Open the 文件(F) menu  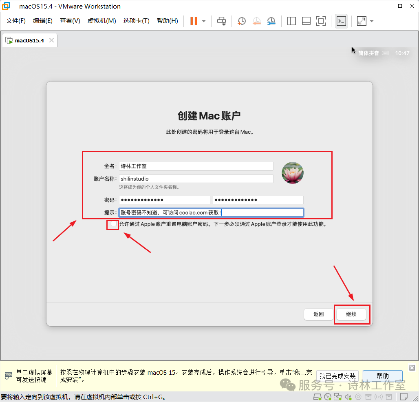(16, 20)
